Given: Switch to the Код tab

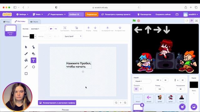Looking at the screenshot, I should (x=6, y=21).
